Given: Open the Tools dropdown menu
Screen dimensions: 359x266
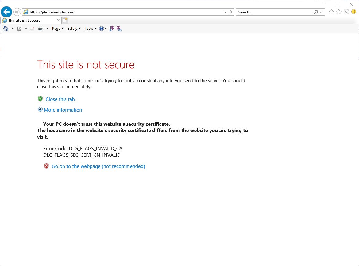Looking at the screenshot, I should 90,28.
